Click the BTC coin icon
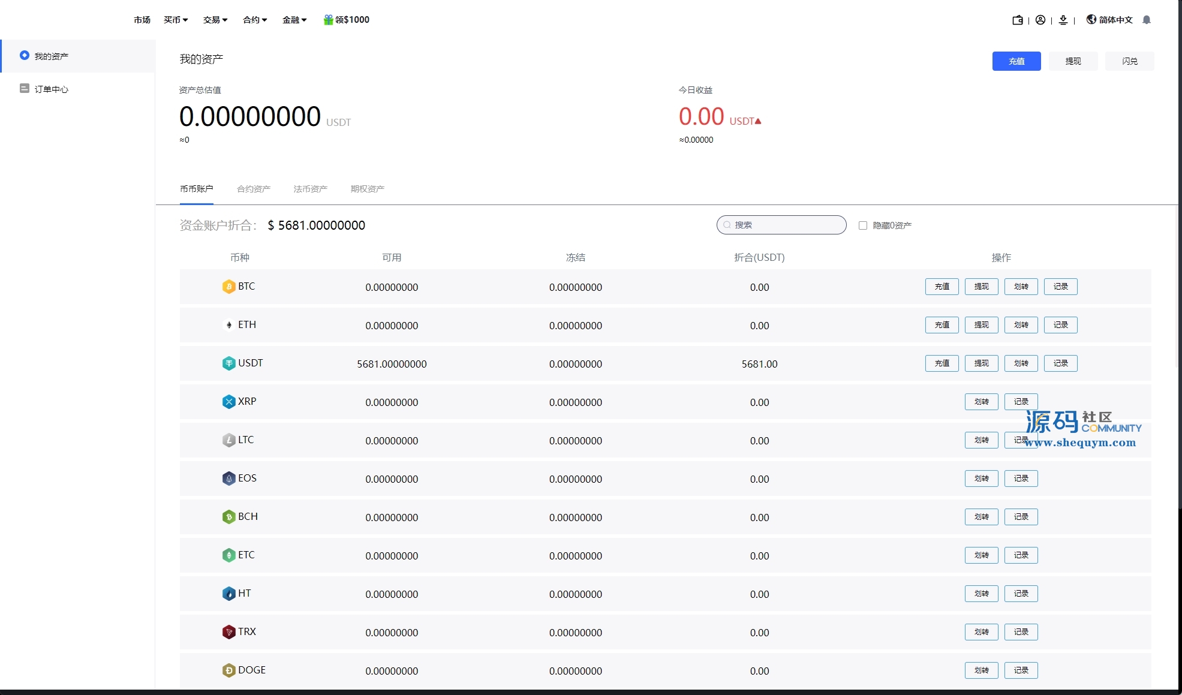 click(x=228, y=287)
